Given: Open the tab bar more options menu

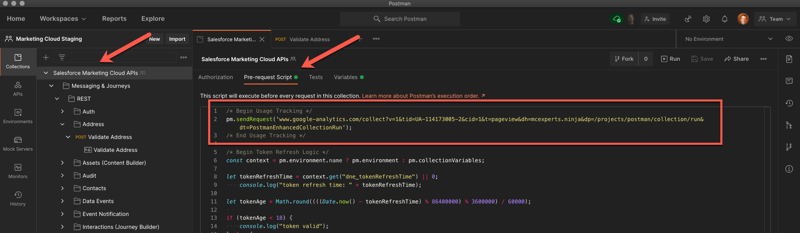Looking at the screenshot, I should click(376, 39).
